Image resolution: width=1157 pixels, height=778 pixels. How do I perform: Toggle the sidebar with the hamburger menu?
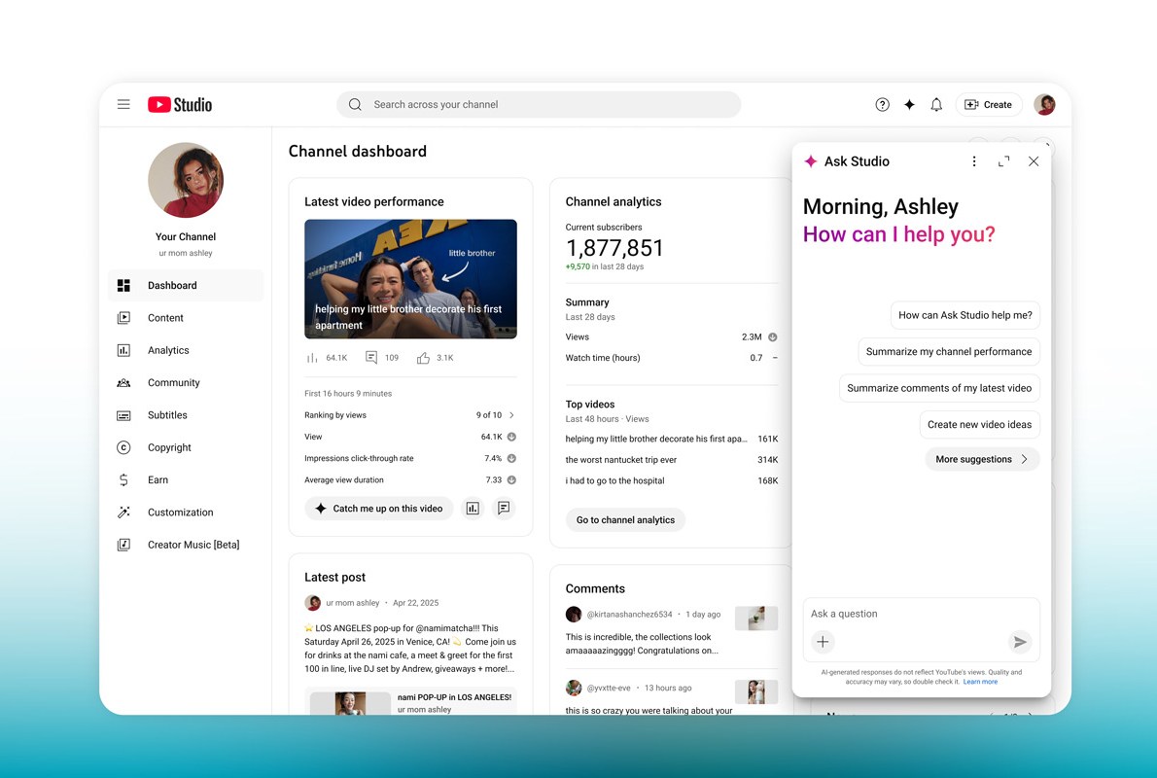click(123, 104)
